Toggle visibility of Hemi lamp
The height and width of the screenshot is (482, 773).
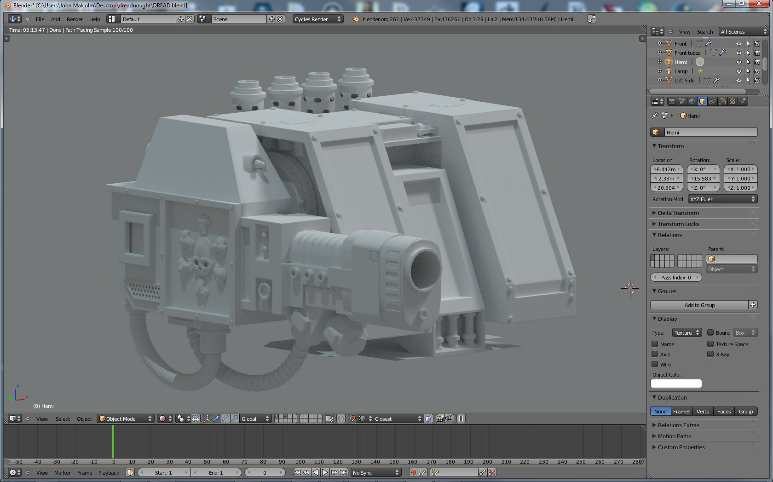coord(738,62)
